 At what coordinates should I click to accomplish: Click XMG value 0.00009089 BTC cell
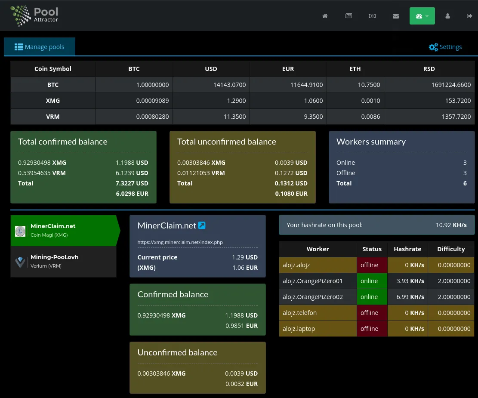pyautogui.click(x=134, y=101)
